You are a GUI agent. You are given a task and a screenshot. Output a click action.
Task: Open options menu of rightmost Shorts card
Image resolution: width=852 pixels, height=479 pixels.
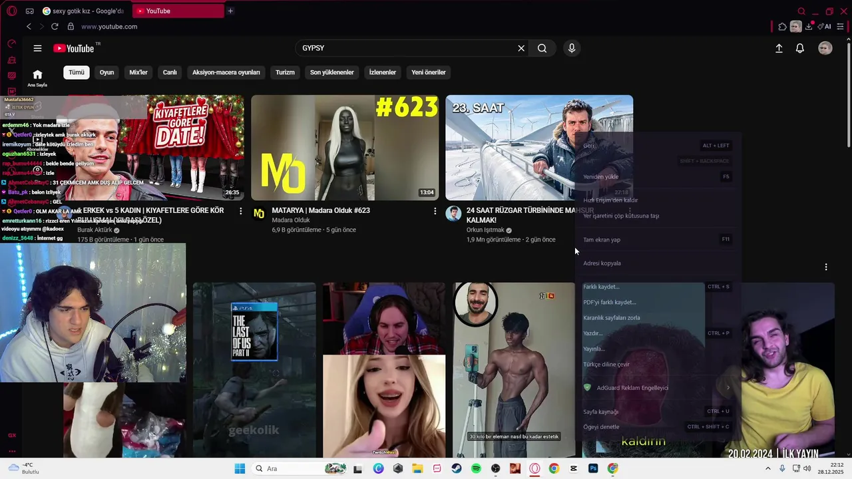click(826, 267)
